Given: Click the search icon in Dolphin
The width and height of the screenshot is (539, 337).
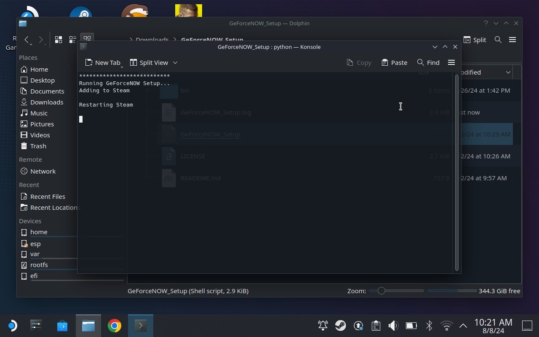Looking at the screenshot, I should [498, 40].
